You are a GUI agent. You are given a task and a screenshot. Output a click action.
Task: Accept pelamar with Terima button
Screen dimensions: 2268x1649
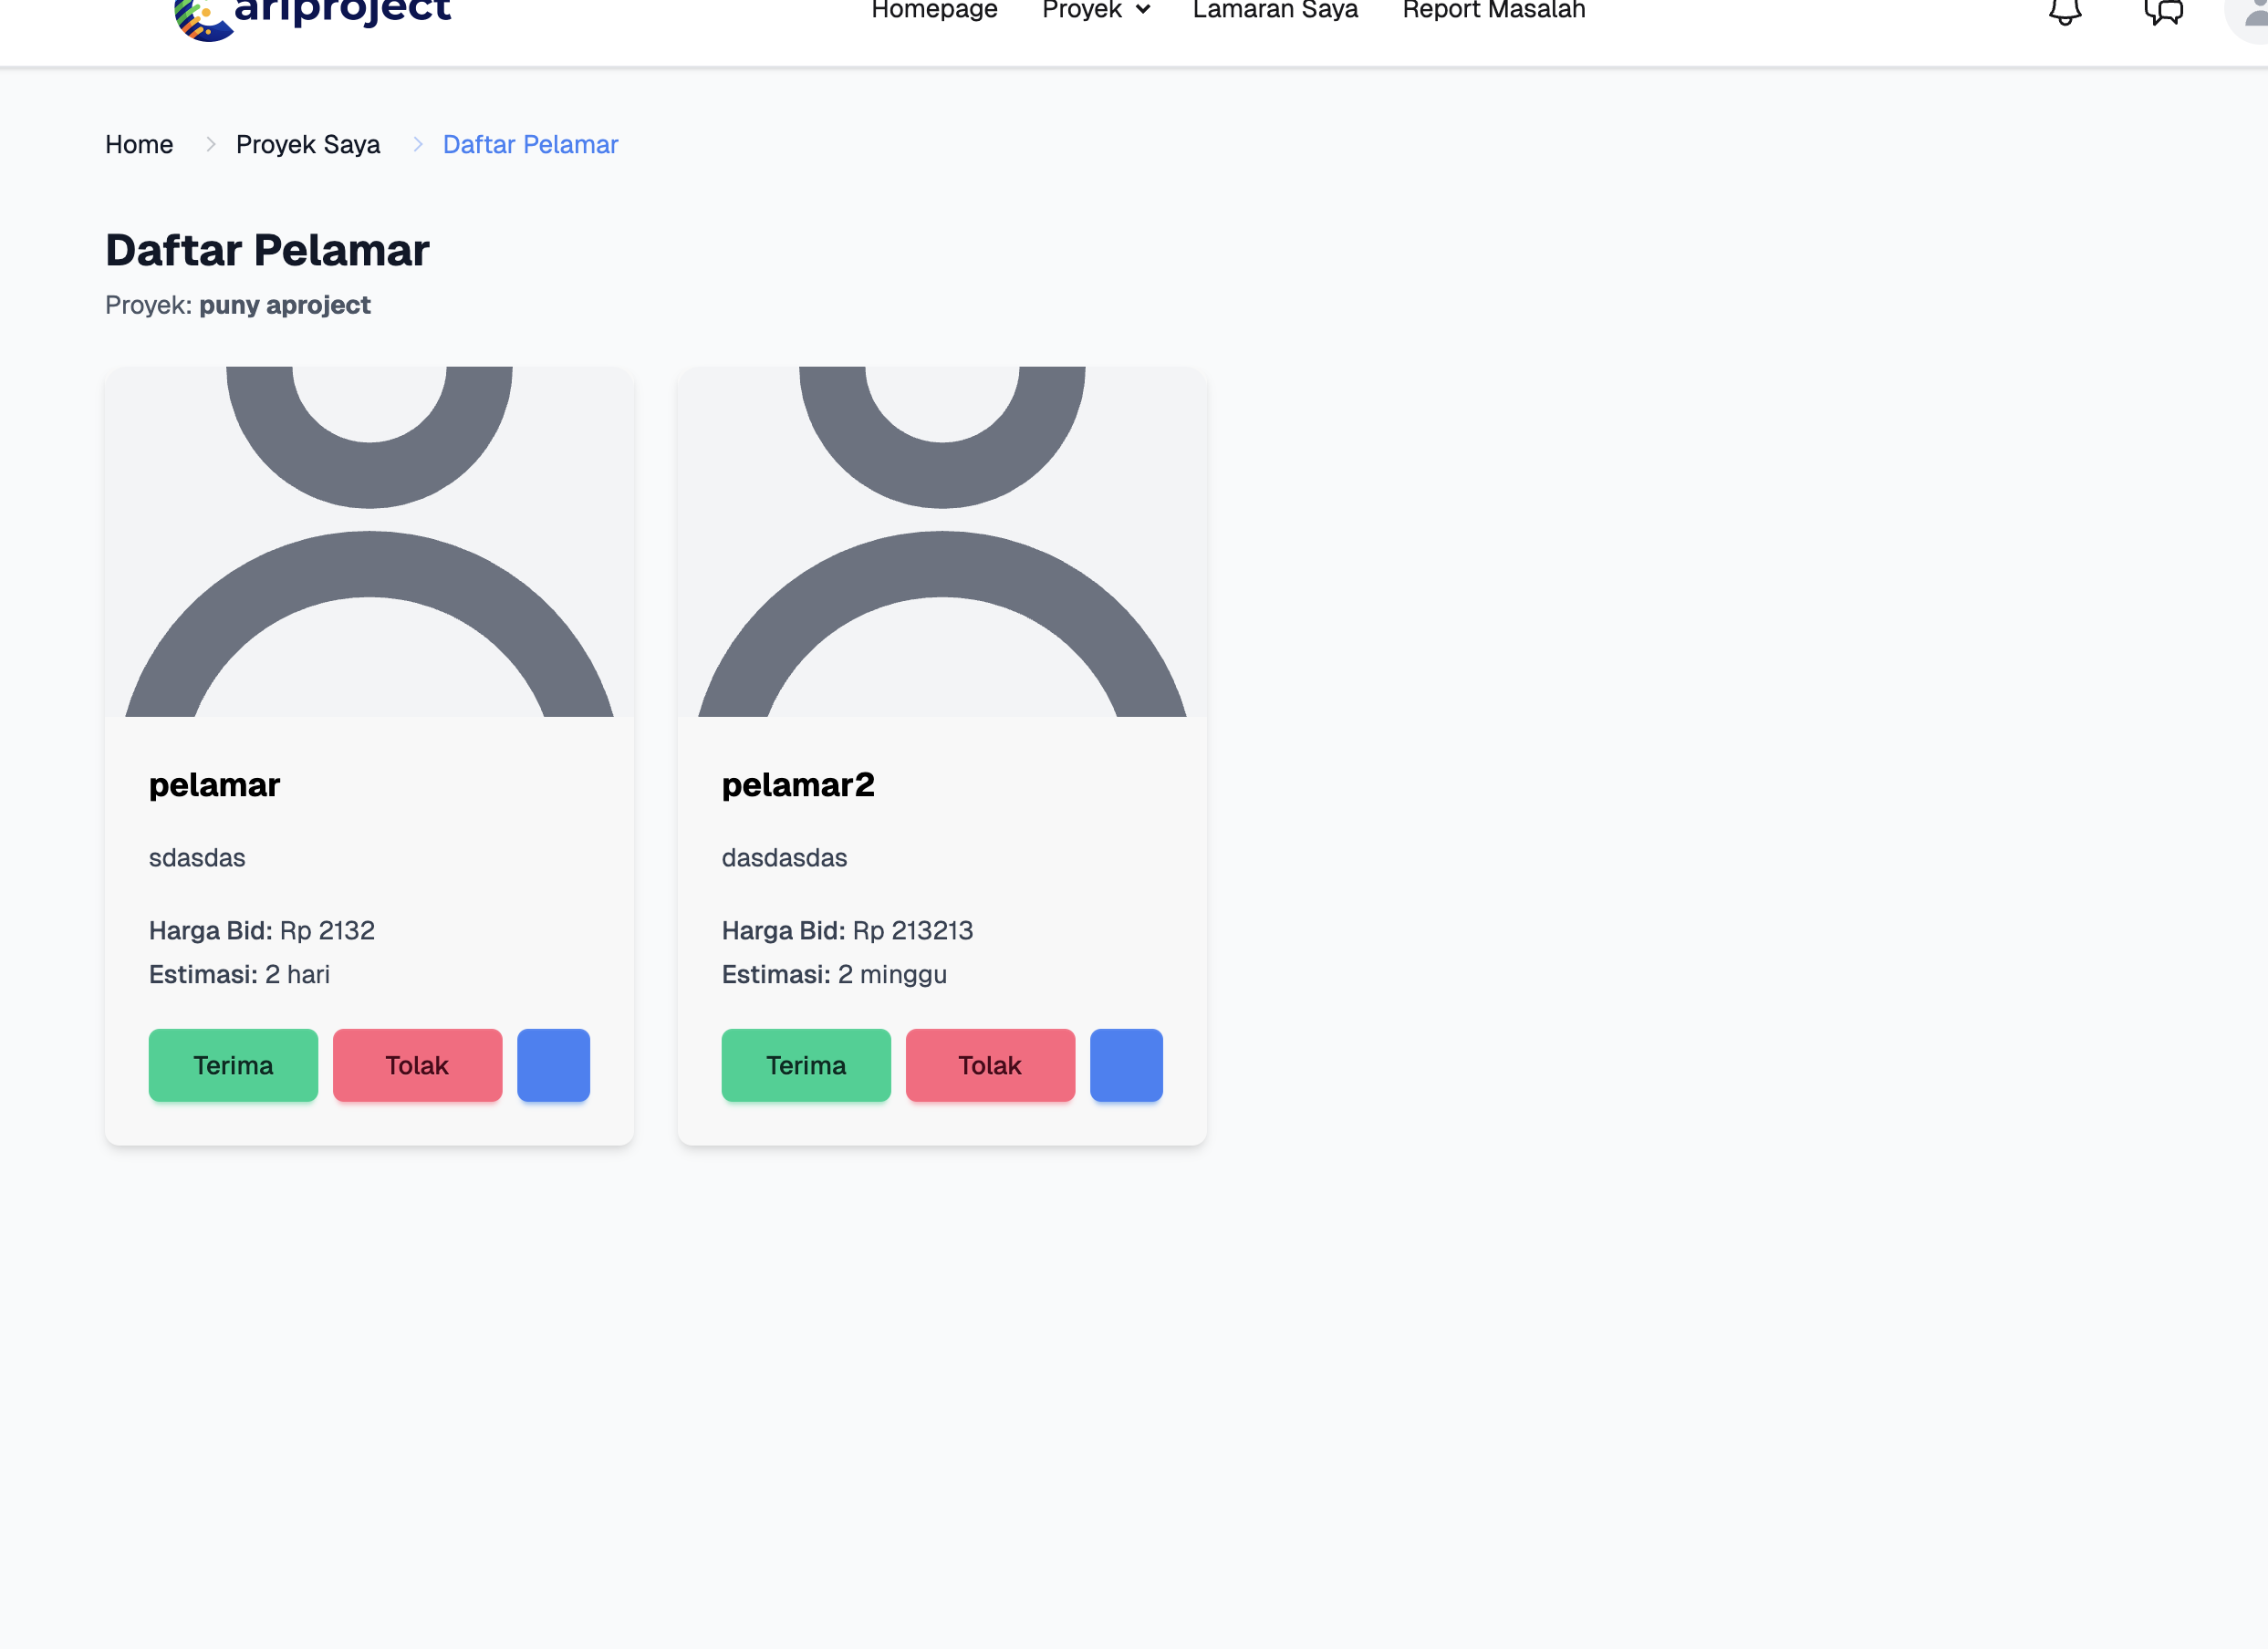coord(233,1065)
